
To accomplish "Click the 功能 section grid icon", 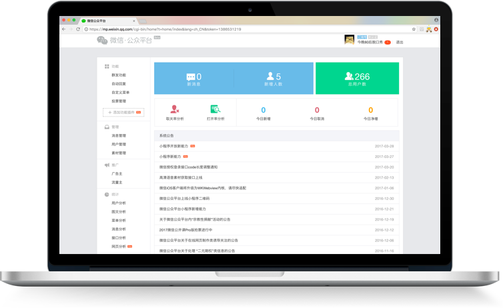I will pos(107,67).
